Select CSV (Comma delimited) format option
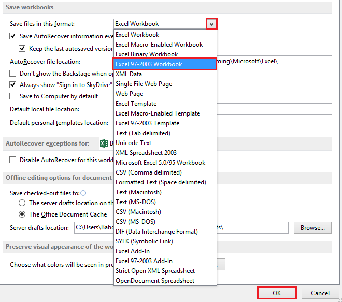 165,172
